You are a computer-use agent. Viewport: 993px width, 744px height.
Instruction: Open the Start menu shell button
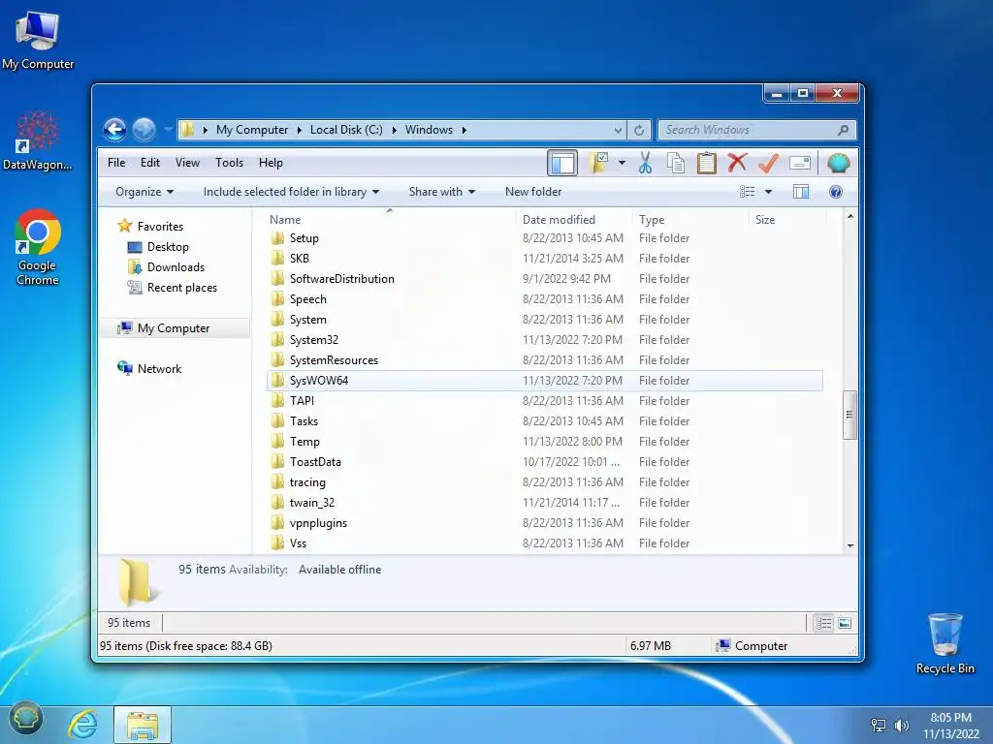[25, 719]
